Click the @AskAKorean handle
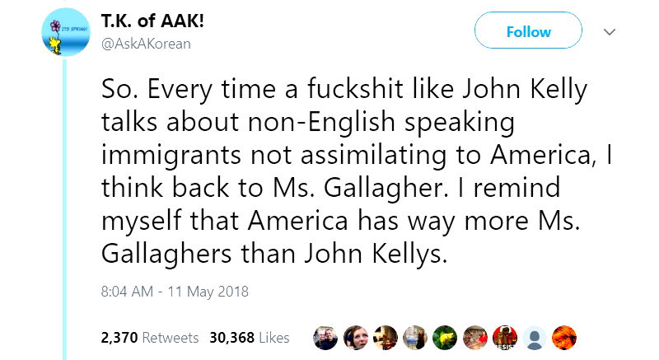 (x=146, y=44)
